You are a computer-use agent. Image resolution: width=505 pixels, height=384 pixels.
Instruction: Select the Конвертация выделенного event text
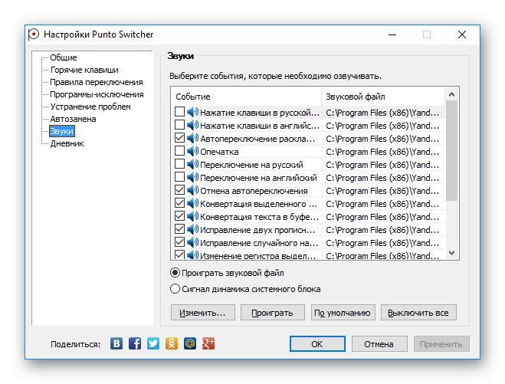(x=258, y=204)
